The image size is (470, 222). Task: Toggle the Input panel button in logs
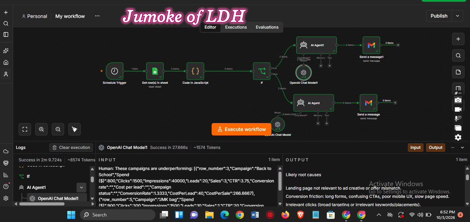pyautogui.click(x=416, y=147)
